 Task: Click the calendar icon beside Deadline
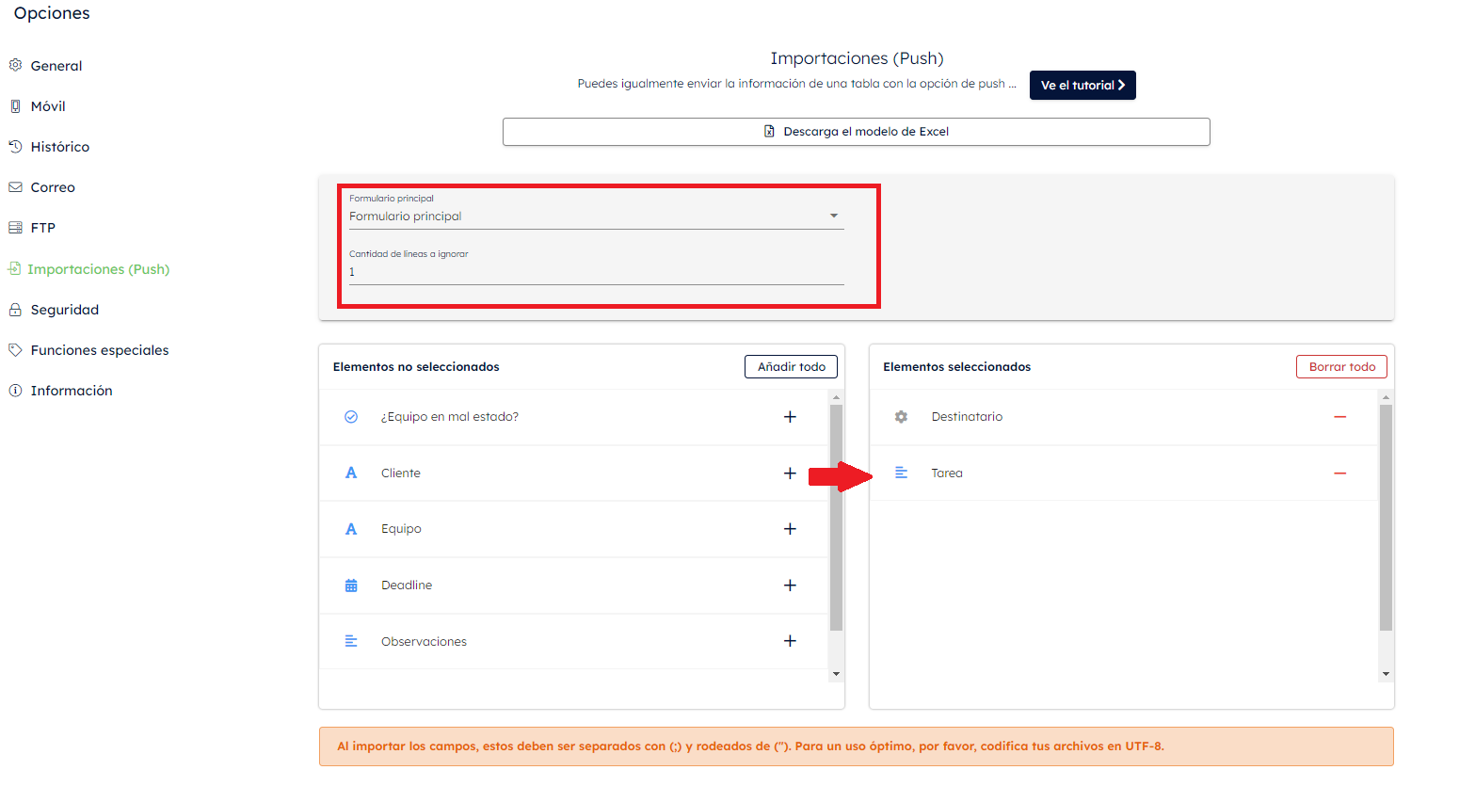(x=351, y=585)
